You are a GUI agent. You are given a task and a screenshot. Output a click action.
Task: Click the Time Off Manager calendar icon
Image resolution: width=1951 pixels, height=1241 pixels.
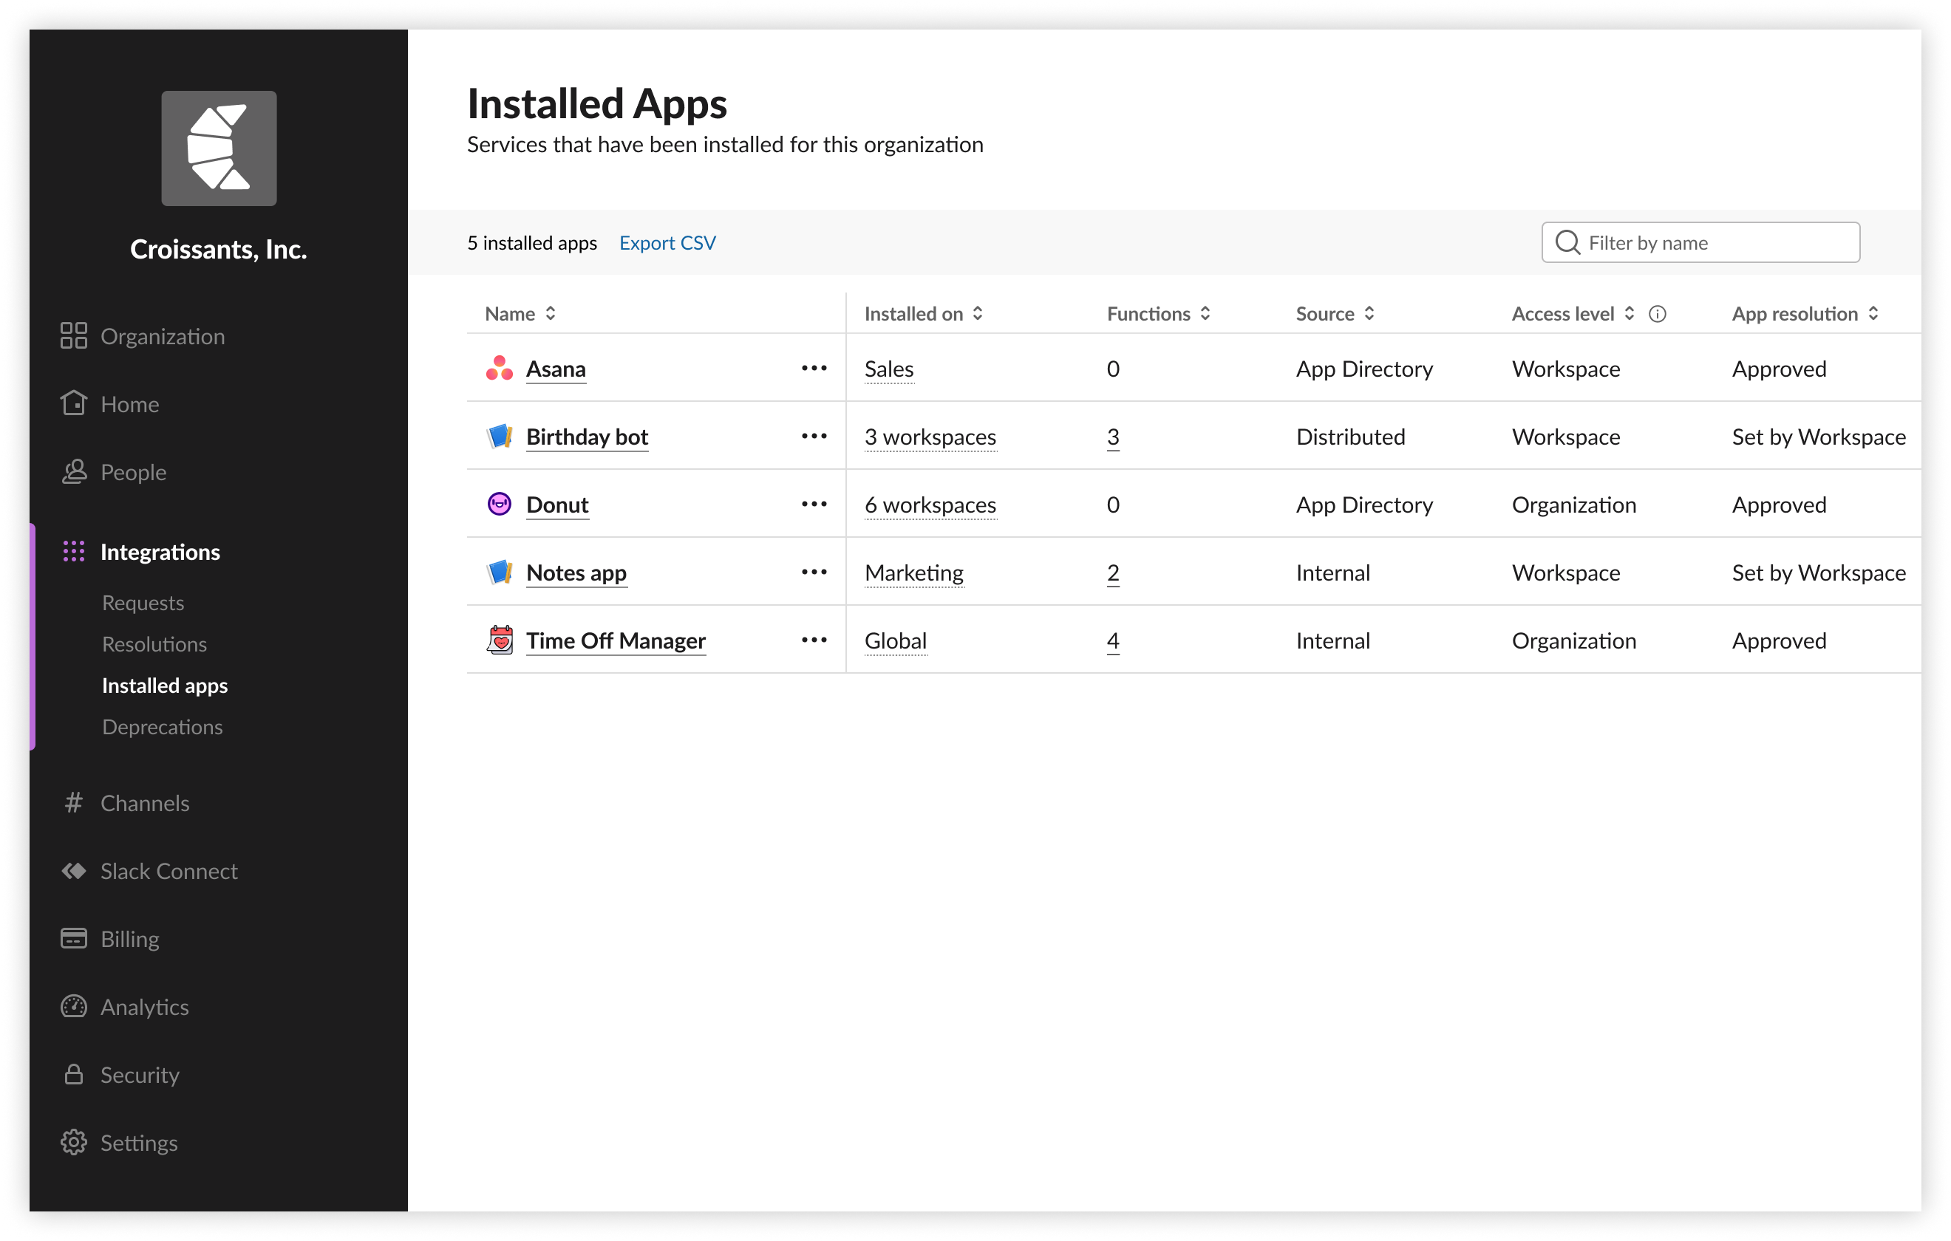pos(500,640)
